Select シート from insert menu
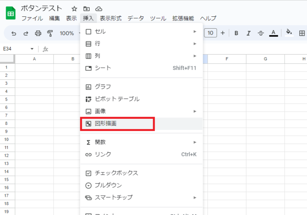This screenshot has height=215, width=307. coord(141,68)
